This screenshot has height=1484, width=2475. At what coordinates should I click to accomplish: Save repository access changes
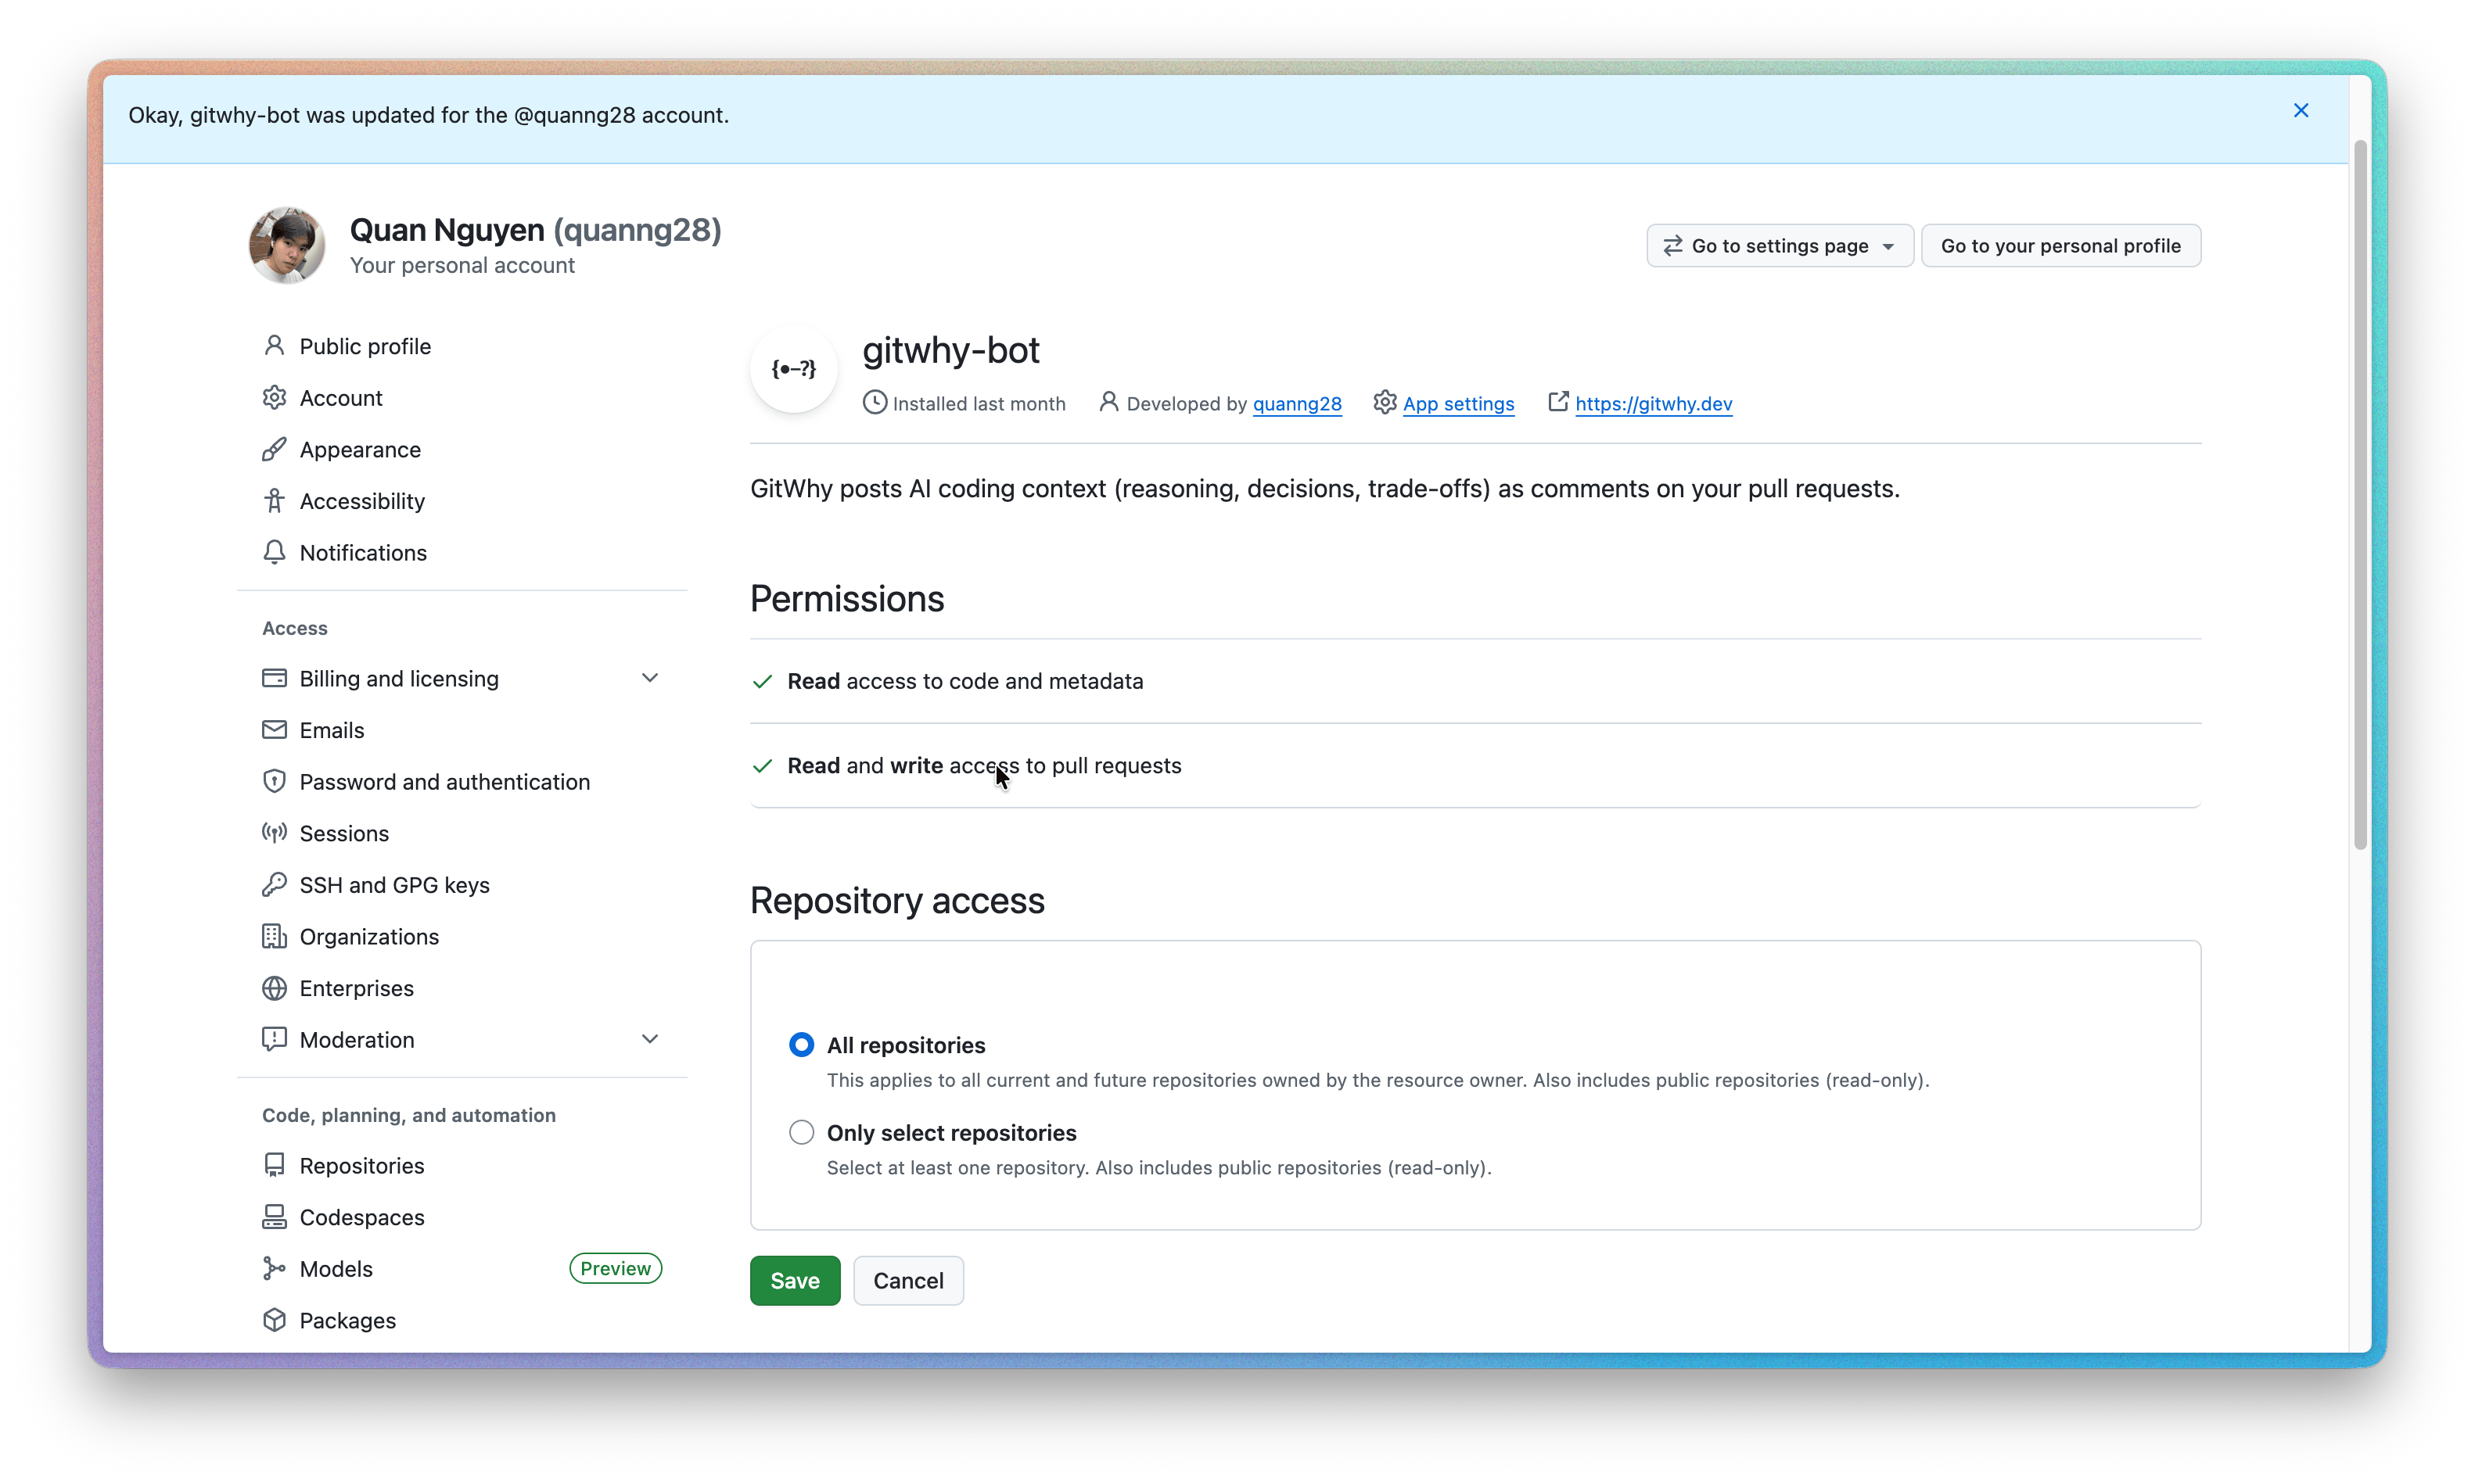point(796,1280)
